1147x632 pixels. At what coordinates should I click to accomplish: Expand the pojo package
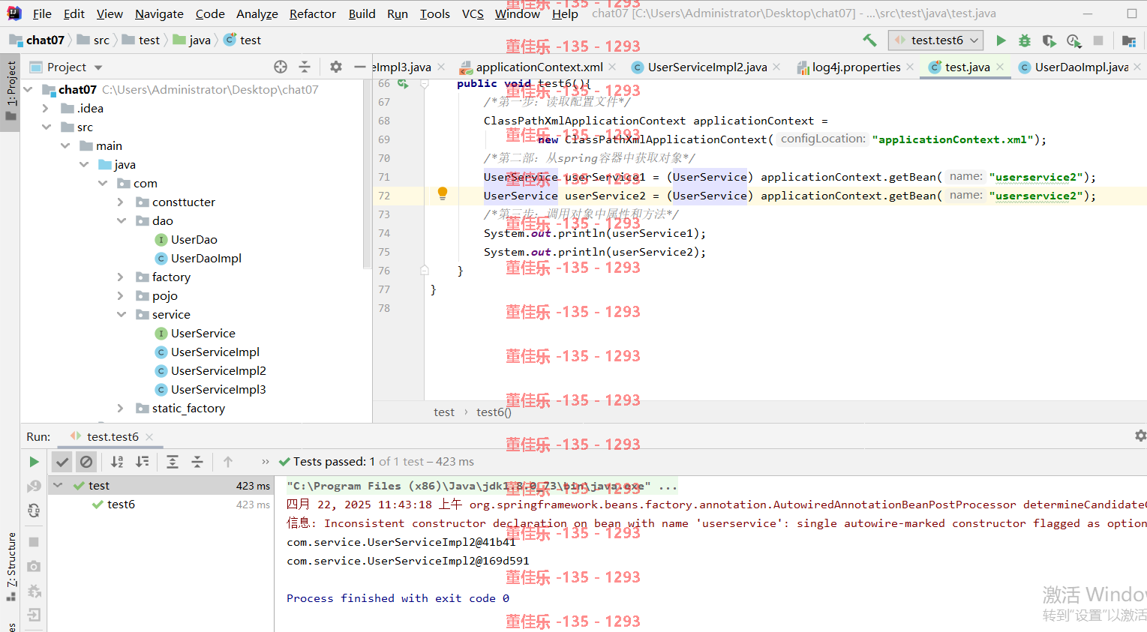point(121,295)
